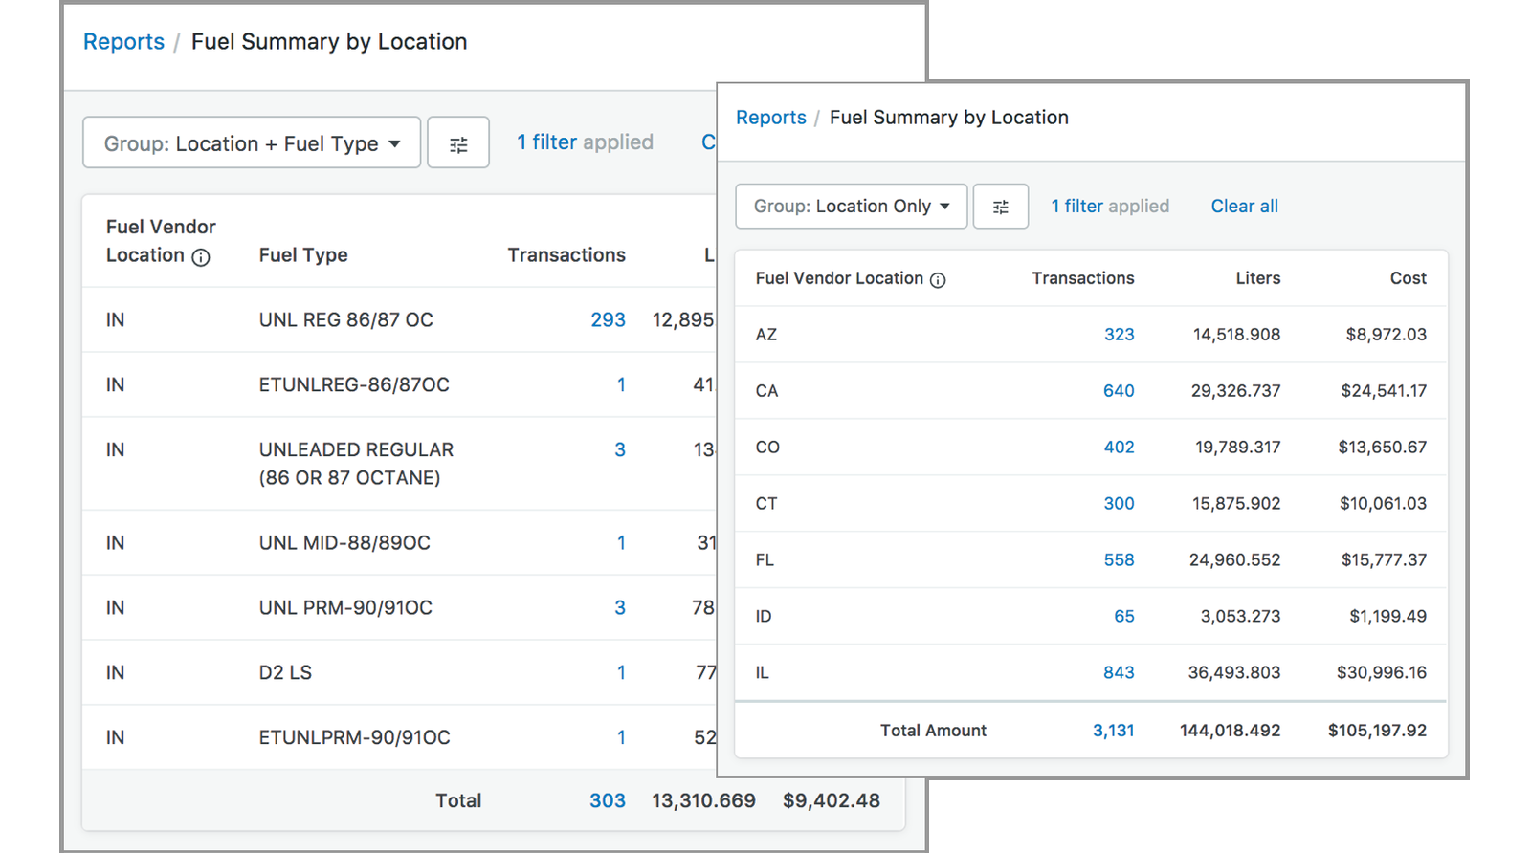The image size is (1531, 853).
Task: Open the 402 transactions link for CO
Action: pos(1119,448)
